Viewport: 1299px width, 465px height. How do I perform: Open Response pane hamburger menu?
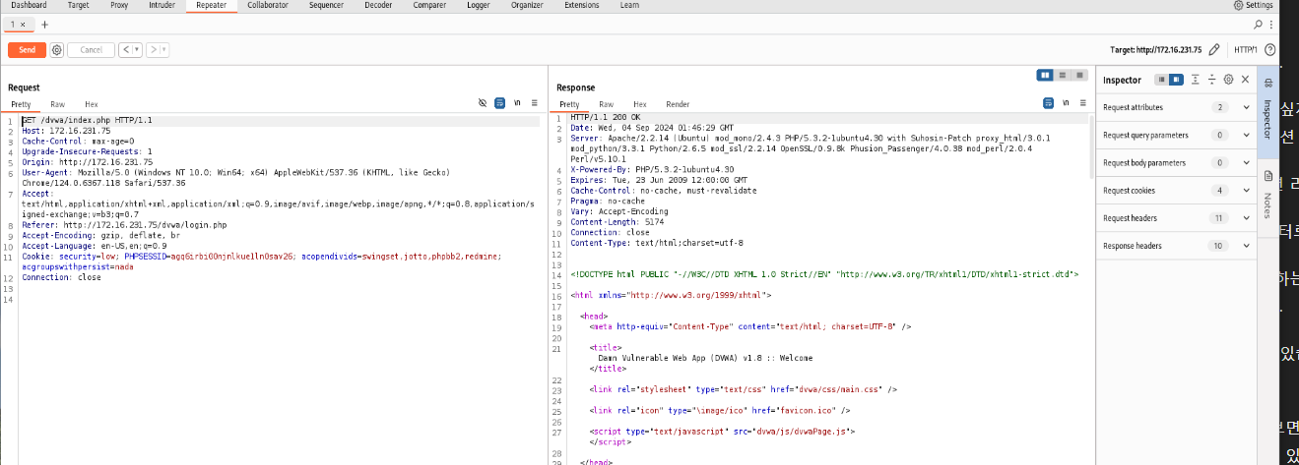(x=1083, y=102)
